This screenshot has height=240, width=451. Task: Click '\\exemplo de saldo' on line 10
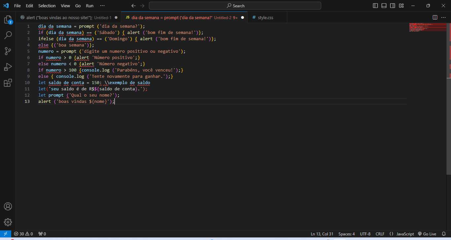(127, 83)
